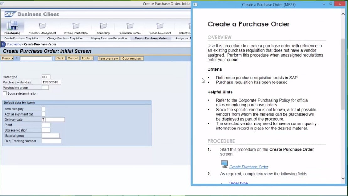Open the Production Control folder icon
The height and width of the screenshot is (196, 348).
130,26
